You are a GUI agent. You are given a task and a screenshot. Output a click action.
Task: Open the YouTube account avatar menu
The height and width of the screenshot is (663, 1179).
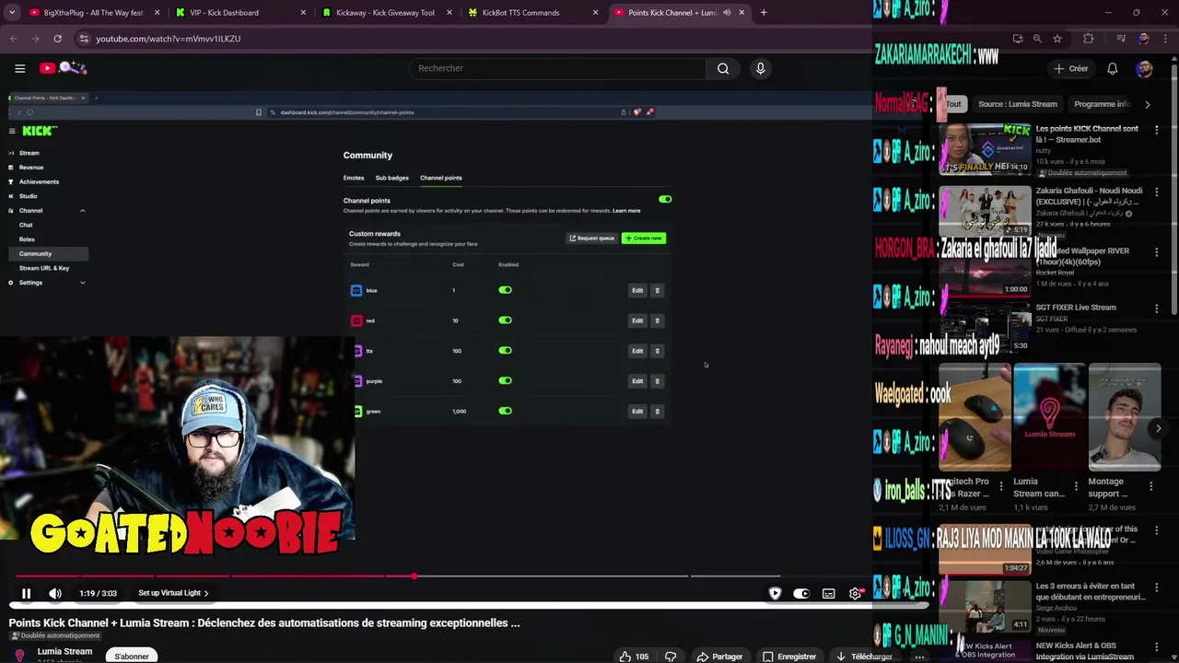coord(1144,68)
